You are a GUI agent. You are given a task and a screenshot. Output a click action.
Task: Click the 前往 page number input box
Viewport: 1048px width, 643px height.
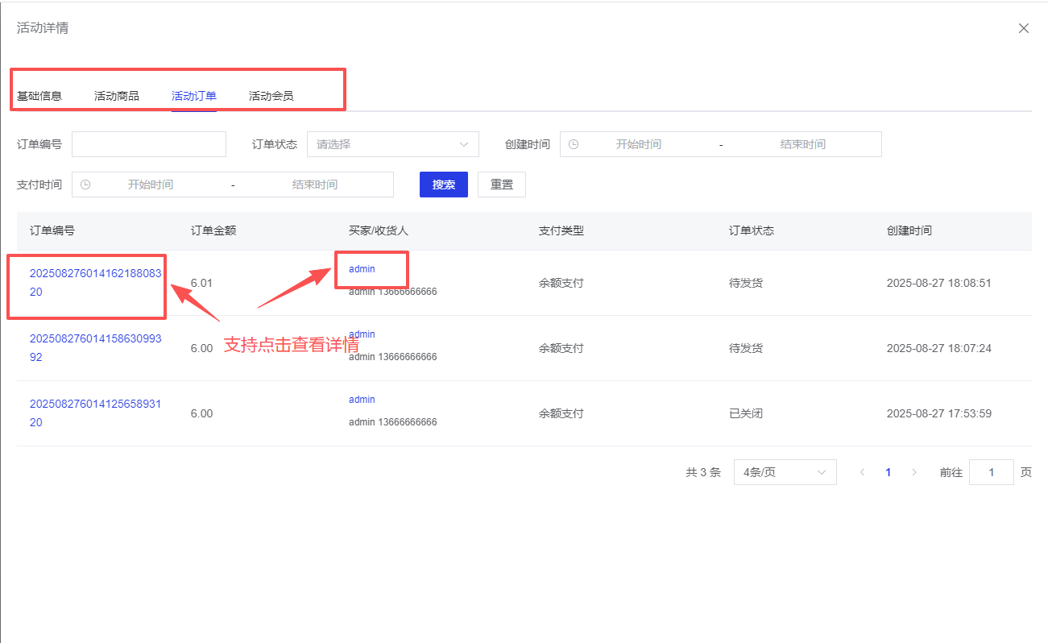point(991,472)
